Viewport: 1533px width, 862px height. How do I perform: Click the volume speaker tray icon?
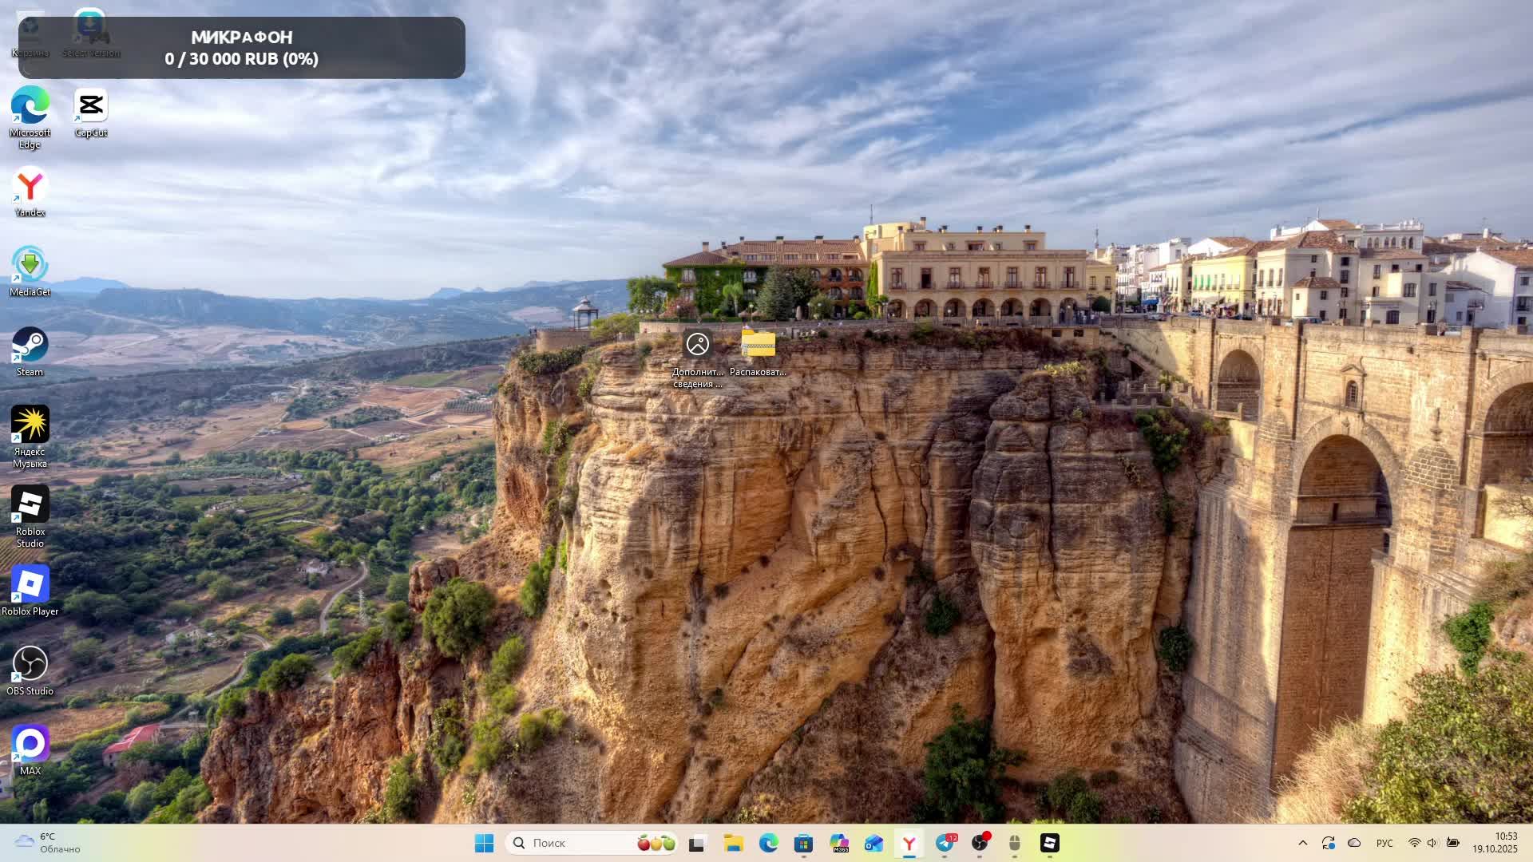pos(1432,843)
